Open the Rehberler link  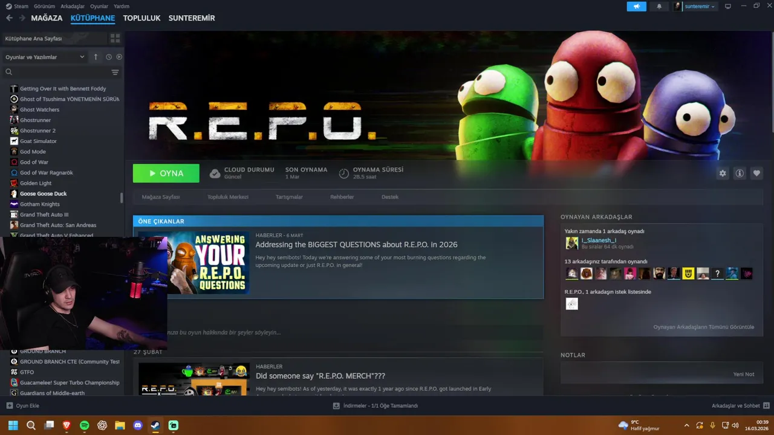tap(342, 197)
